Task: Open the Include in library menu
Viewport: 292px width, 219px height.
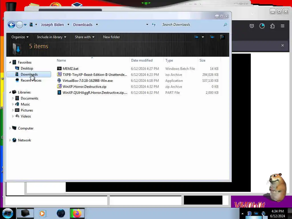Action: click(52, 37)
